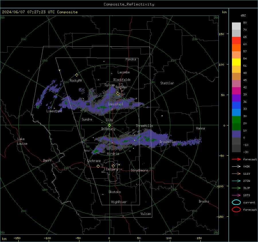Viewport: 258px width, 242px height.
Task: Click the ThreeHills town label
Action: [144, 126]
